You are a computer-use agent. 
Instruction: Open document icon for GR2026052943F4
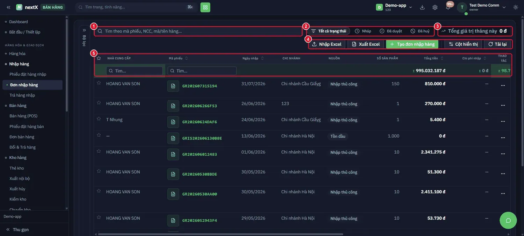(x=173, y=221)
